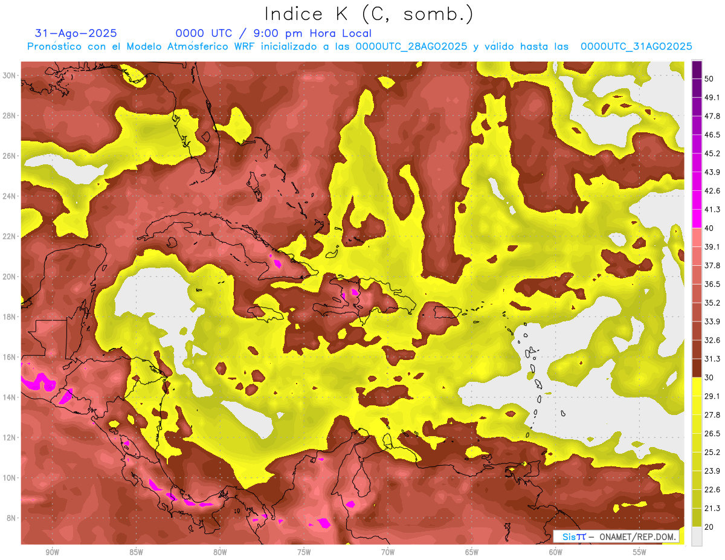This screenshot has width=725, height=560.
Task: Click the legend value '32.6'
Action: pyautogui.click(x=712, y=340)
